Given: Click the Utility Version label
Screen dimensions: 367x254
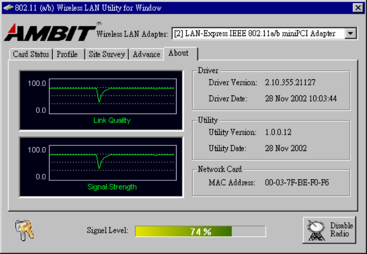Looking at the screenshot, I should point(232,132).
